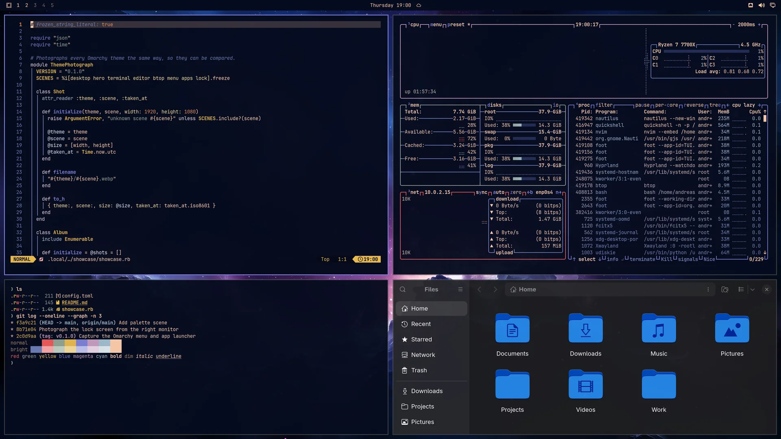Go forward with Files right arrow
The image size is (781, 439).
pyautogui.click(x=495, y=289)
